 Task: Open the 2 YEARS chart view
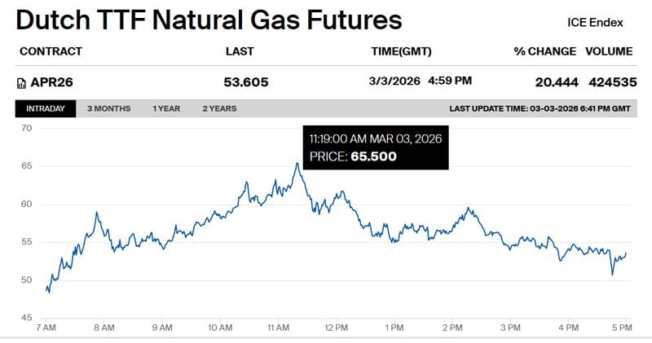click(219, 108)
